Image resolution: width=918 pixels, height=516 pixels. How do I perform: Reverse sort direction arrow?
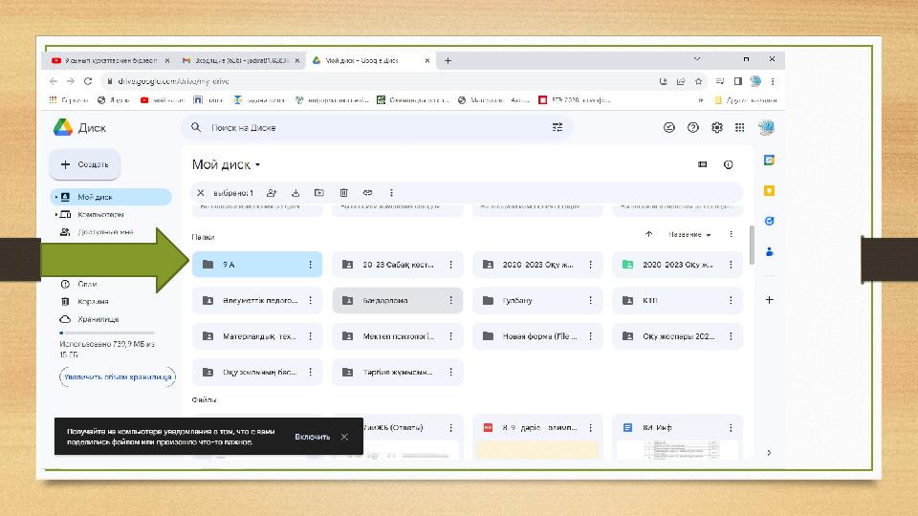pos(648,234)
